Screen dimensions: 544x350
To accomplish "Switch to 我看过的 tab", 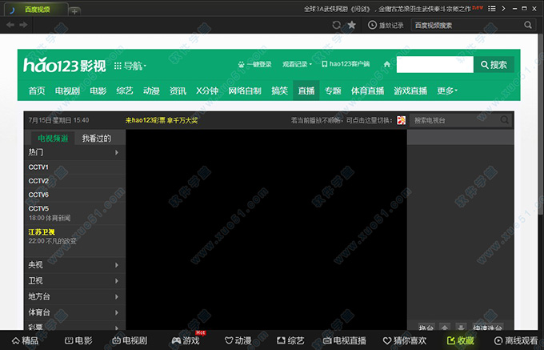I will tap(97, 139).
